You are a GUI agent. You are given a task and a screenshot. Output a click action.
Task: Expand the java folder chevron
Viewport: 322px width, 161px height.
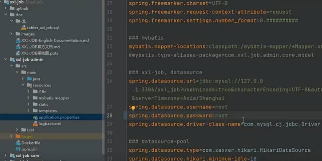click(23, 79)
